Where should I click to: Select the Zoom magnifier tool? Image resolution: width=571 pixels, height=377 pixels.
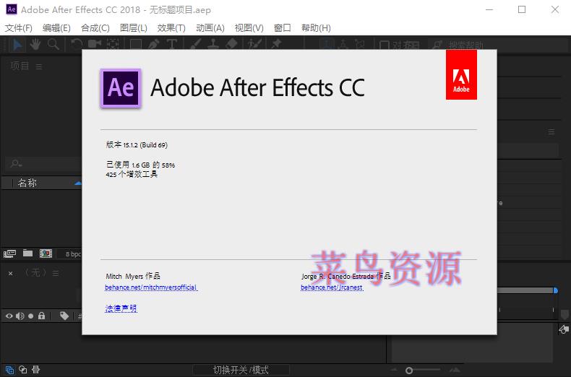point(53,44)
